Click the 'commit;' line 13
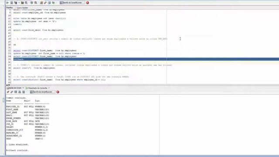 (x=17, y=24)
